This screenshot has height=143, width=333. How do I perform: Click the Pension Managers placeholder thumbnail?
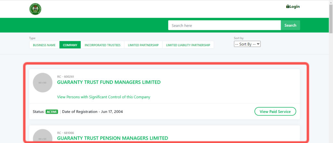coord(43,136)
